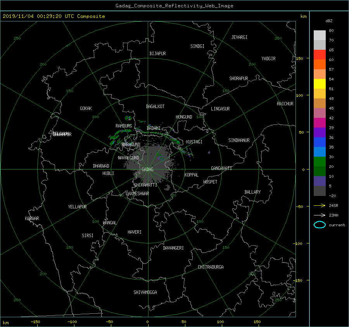Viewport: 349px width, 327px height.
Task: Click the LINGASUR city label
Action: tap(220, 109)
